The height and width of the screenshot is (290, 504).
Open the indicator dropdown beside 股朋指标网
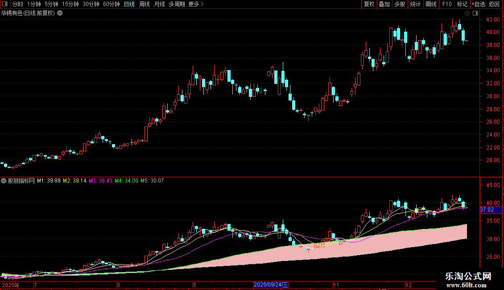pyautogui.click(x=4, y=181)
